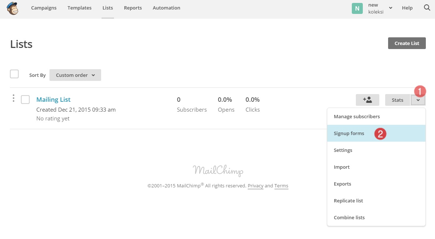This screenshot has width=435, height=239.
Task: Choose Import in the dropdown menu
Action: tap(376, 167)
